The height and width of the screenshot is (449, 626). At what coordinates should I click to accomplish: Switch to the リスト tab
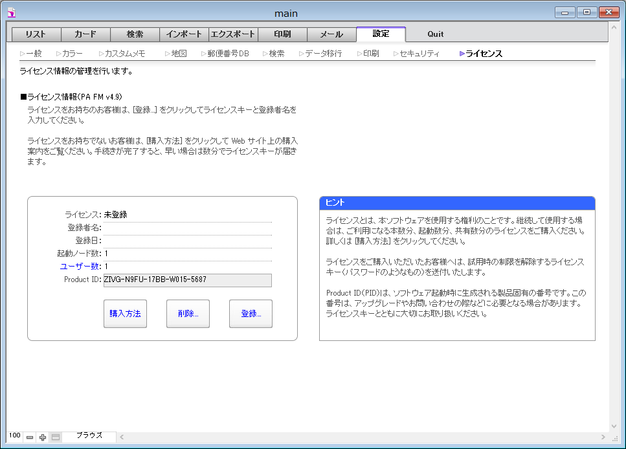[36, 34]
